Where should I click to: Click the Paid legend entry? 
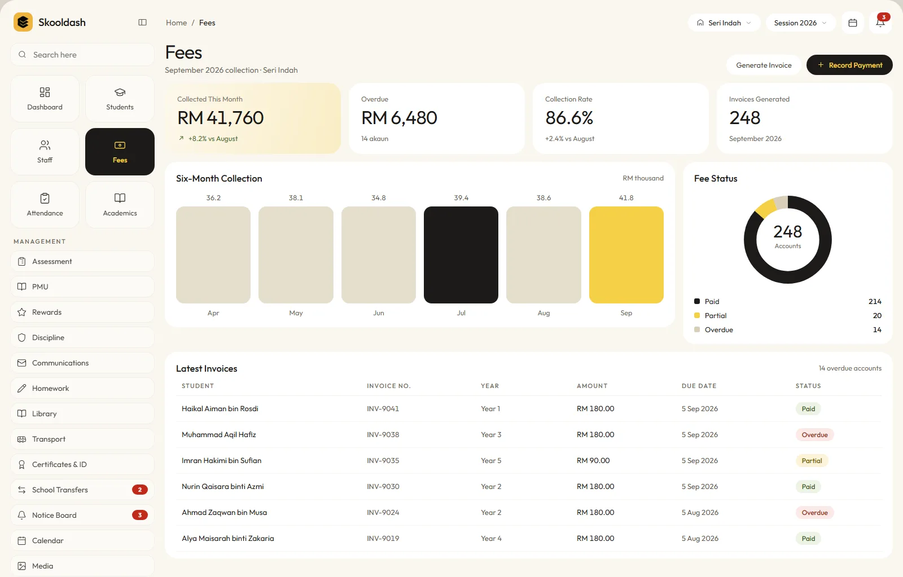tap(788, 302)
